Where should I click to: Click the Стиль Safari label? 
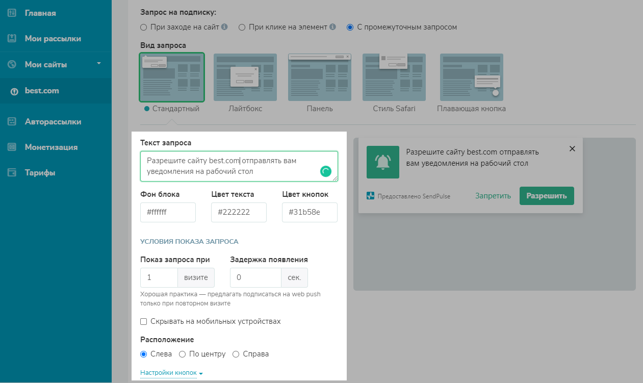(x=394, y=109)
